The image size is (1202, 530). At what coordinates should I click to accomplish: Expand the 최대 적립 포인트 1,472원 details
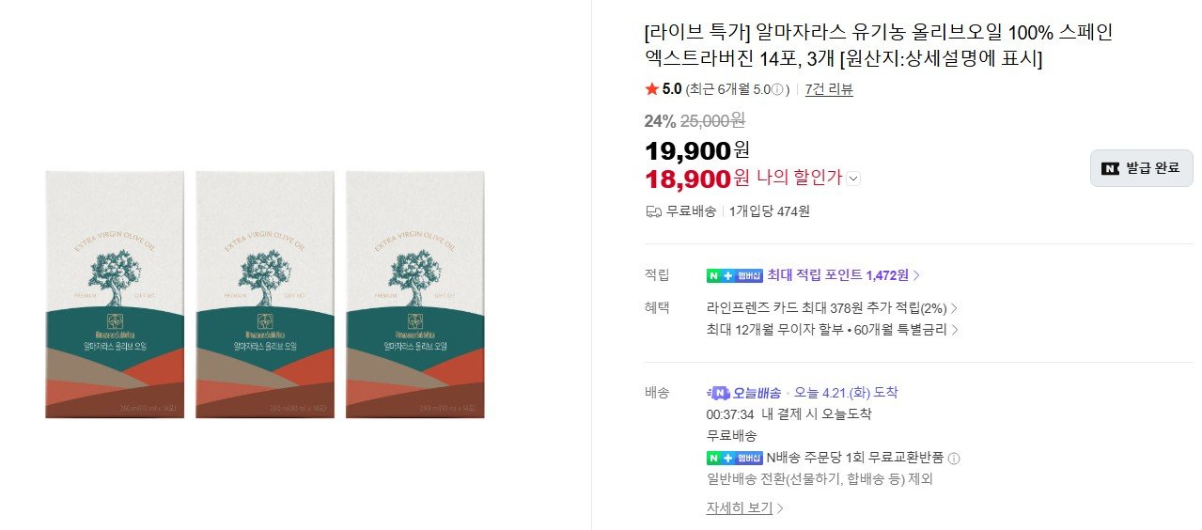(x=916, y=275)
